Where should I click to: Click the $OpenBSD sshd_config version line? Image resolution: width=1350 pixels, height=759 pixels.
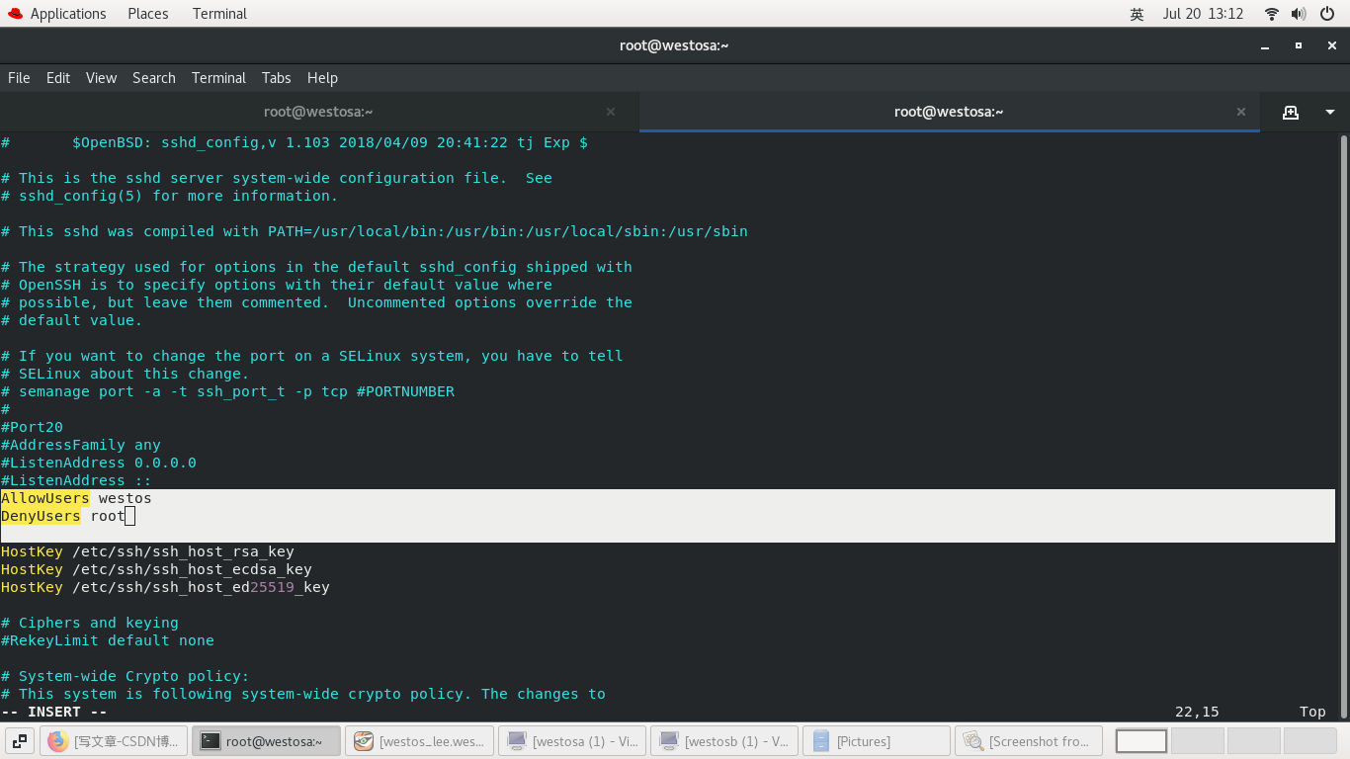click(x=295, y=142)
